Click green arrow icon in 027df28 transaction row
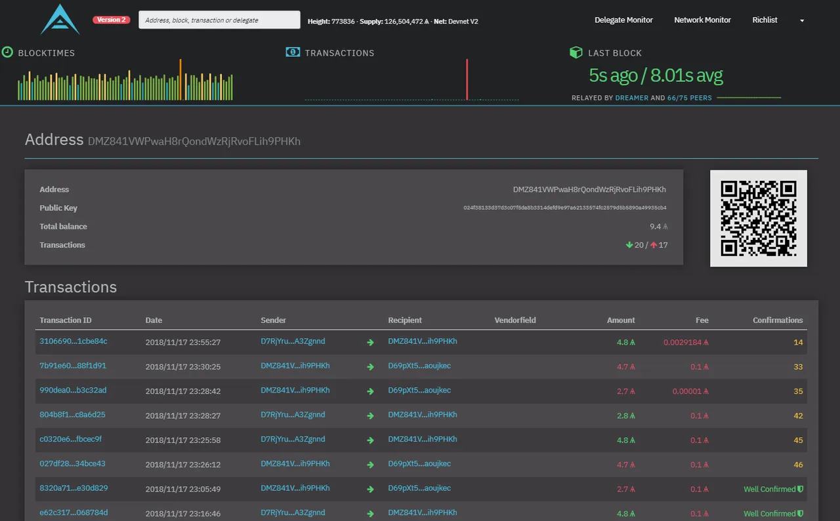This screenshot has height=521, width=840. click(x=370, y=465)
